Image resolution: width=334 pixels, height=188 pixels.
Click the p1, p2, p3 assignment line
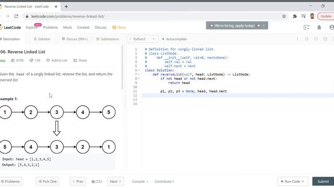pyautogui.click(x=194, y=91)
